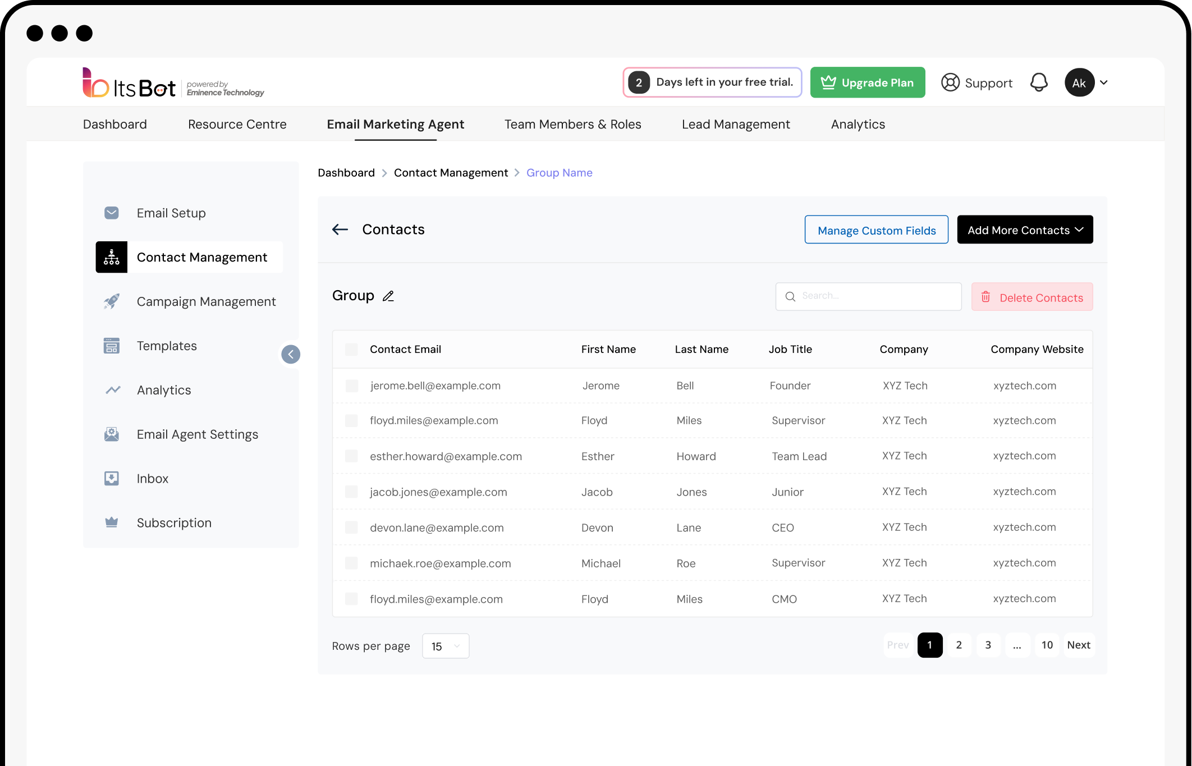Open the Templates section
The height and width of the screenshot is (766, 1192).
(166, 346)
